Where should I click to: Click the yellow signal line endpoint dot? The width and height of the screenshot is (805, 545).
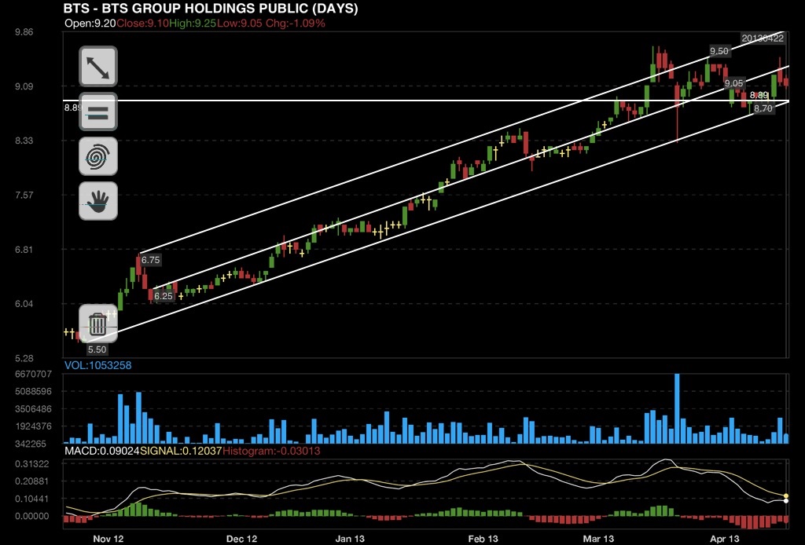[786, 496]
